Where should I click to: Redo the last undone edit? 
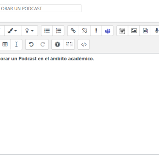tap(43, 44)
